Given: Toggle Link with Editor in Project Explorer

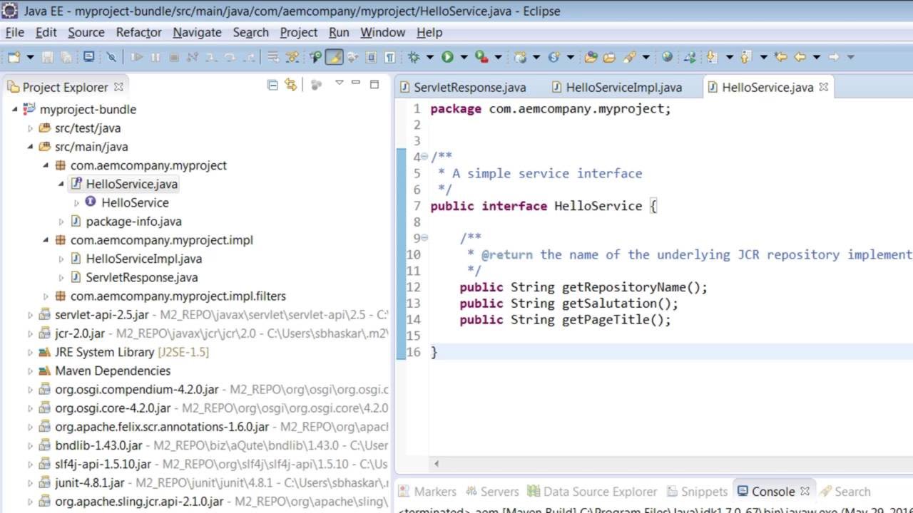Looking at the screenshot, I should (290, 85).
